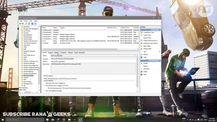The image size is (217, 122).
Task: Open the View menu in menu bar
Action: click(31, 21)
